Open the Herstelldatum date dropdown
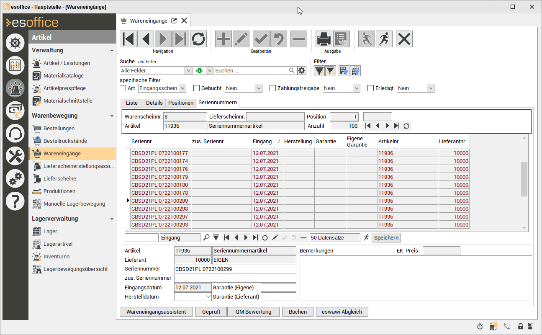 tap(209, 296)
